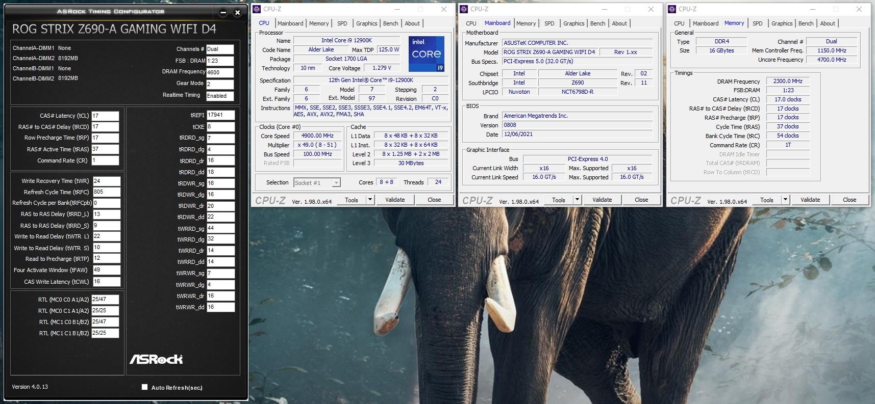This screenshot has height=404, width=875.
Task: Click the motherboard model value ROG STRIX Z690-A
Action: pyautogui.click(x=549, y=52)
